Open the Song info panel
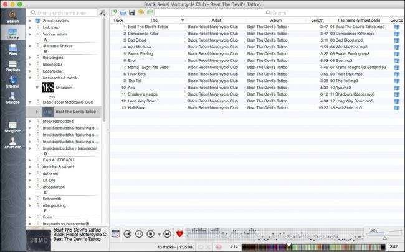The width and height of the screenshot is (405, 252). [12, 127]
